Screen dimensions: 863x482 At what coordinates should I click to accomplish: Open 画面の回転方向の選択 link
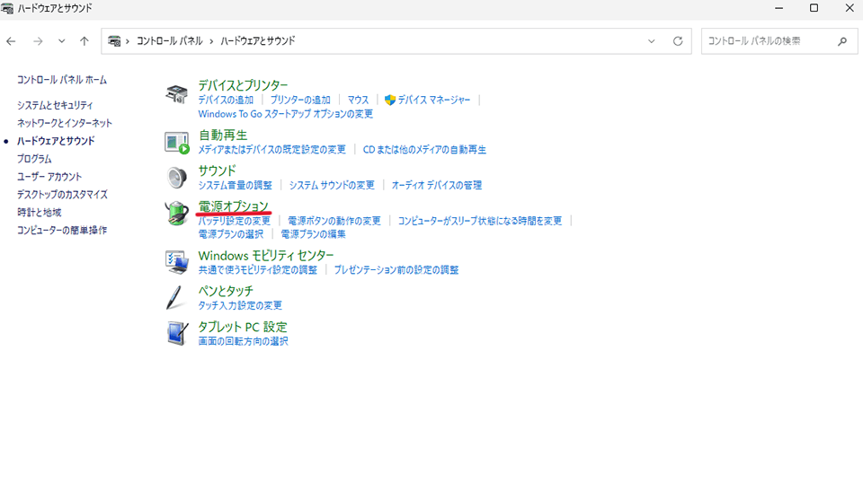pyautogui.click(x=243, y=341)
